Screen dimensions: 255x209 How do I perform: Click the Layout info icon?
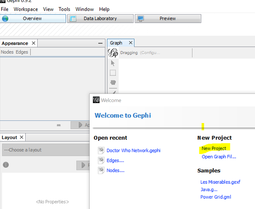tap(6, 165)
